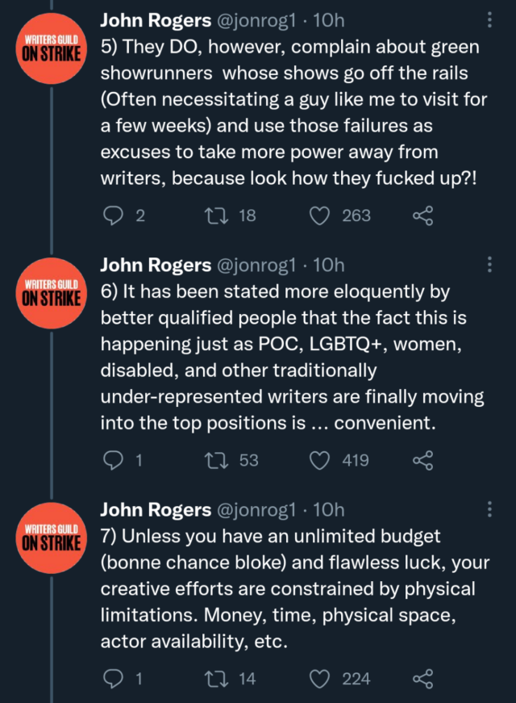This screenshot has height=703, width=516.
Task: Like the tweet with 263 likes
Action: click(x=321, y=215)
